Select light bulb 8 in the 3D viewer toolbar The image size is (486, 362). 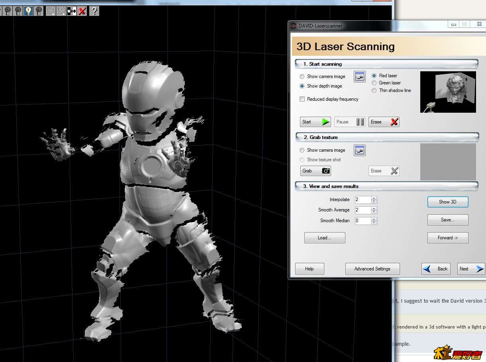39,11
